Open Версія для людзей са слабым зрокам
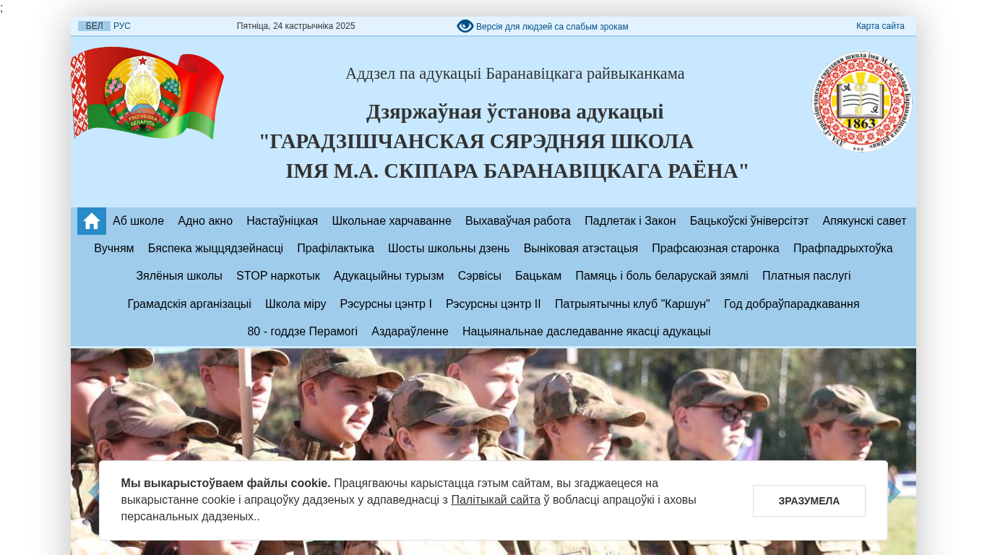987x555 pixels. [x=552, y=27]
